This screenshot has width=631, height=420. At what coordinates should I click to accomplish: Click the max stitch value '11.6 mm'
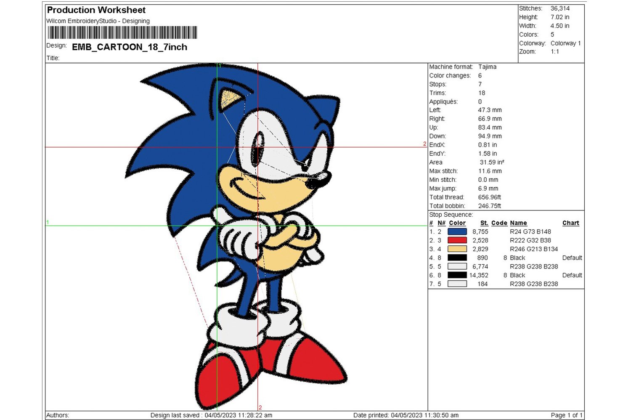490,171
